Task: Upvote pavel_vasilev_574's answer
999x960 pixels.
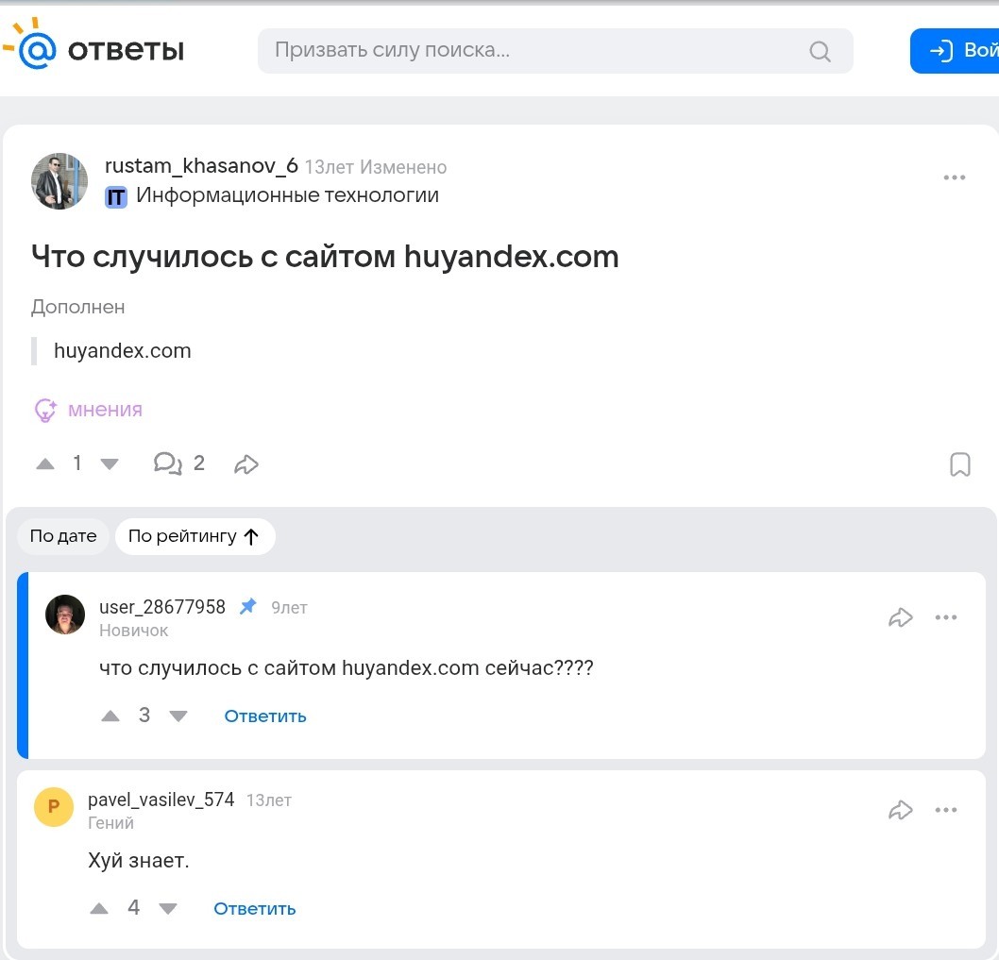Action: click(99, 908)
